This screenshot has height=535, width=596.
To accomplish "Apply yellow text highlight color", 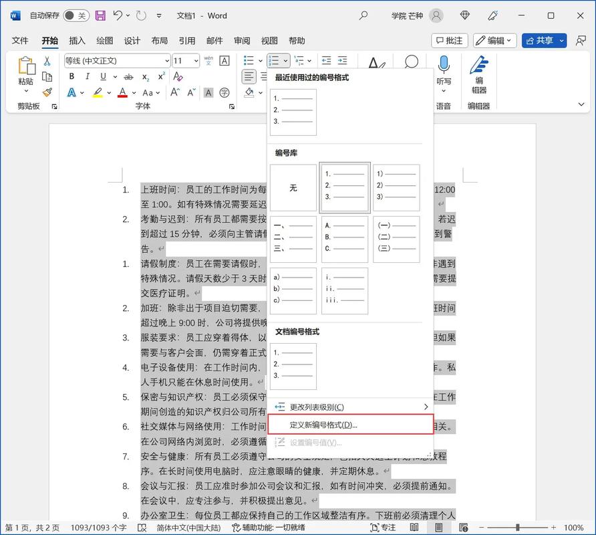I will coord(96,93).
